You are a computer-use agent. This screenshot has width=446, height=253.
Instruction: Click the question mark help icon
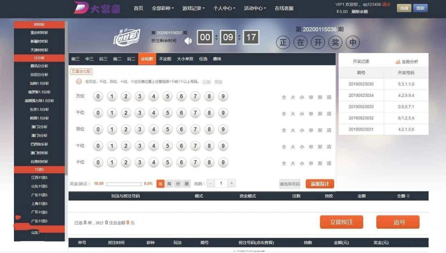[79, 82]
